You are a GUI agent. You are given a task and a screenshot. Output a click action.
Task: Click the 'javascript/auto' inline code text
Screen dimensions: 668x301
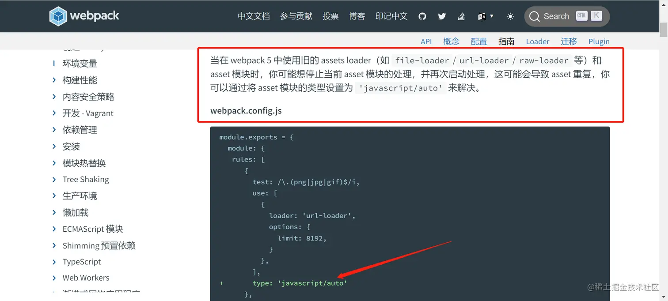click(x=401, y=88)
